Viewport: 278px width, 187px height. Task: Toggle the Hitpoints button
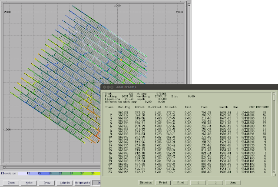(x=83, y=183)
